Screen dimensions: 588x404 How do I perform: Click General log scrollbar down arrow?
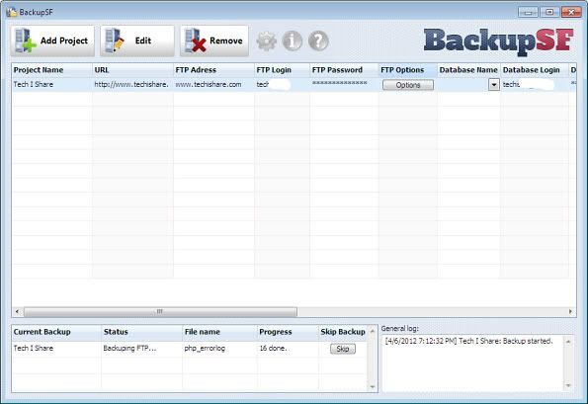coord(568,385)
